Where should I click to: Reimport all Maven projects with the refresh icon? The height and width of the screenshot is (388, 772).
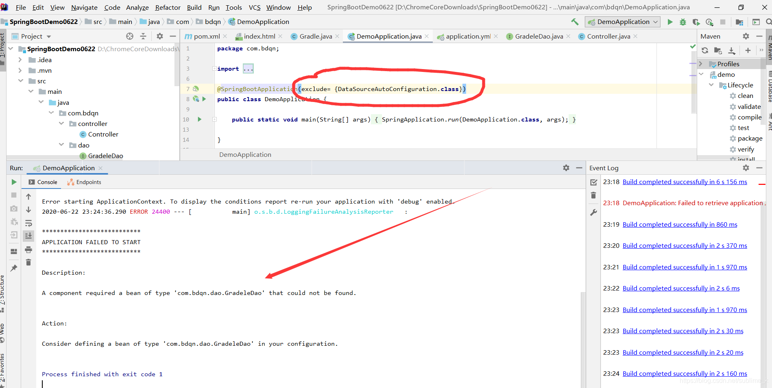tap(705, 50)
